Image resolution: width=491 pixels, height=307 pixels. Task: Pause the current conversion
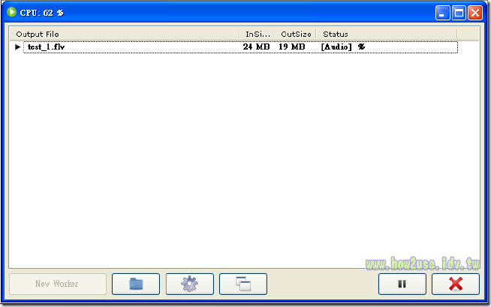point(402,284)
